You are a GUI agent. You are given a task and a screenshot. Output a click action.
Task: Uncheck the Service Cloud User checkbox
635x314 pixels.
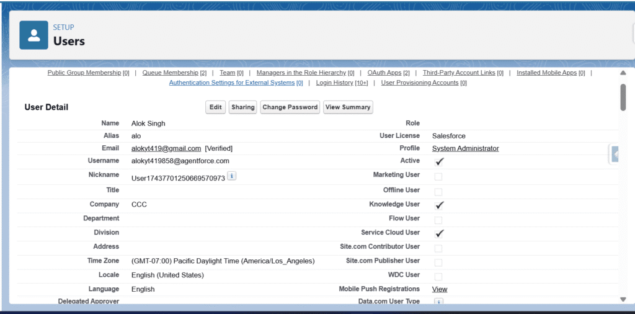(439, 233)
